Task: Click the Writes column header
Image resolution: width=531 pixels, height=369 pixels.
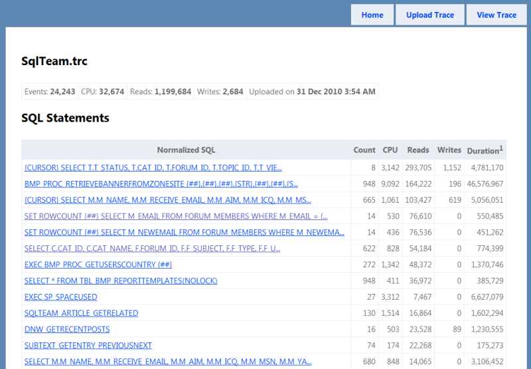Action: (449, 150)
